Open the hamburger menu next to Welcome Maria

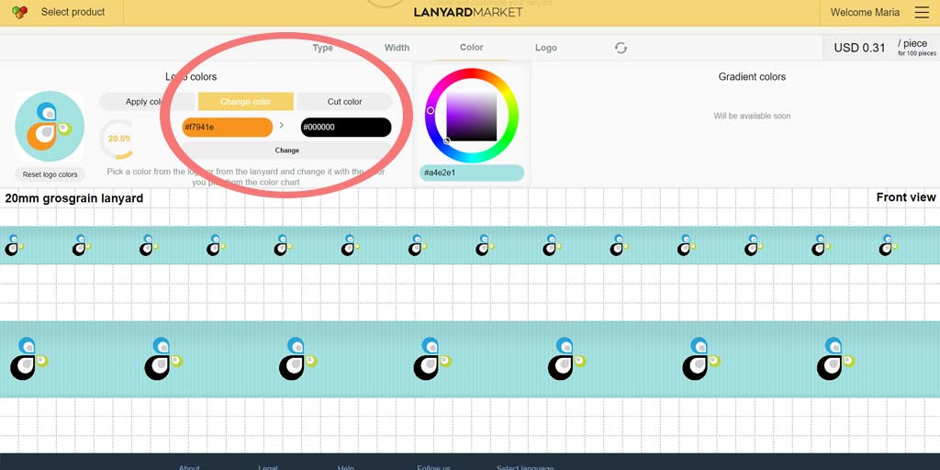click(x=922, y=13)
